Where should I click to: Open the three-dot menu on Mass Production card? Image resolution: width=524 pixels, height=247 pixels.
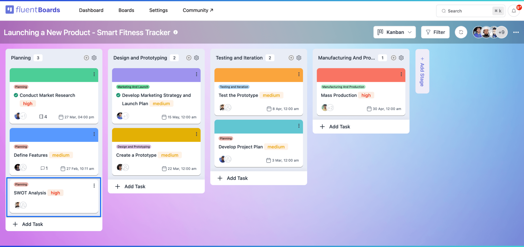(401, 74)
